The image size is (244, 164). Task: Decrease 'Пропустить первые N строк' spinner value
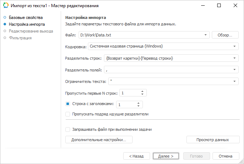tap(143, 95)
